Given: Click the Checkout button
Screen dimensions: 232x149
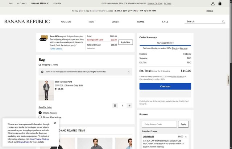Looking at the screenshot, I should (x=165, y=86).
